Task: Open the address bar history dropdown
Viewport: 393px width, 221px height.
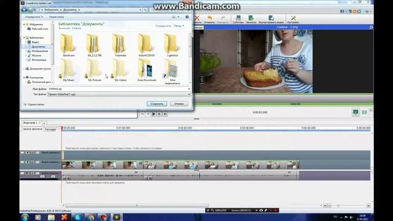Action: point(141,10)
